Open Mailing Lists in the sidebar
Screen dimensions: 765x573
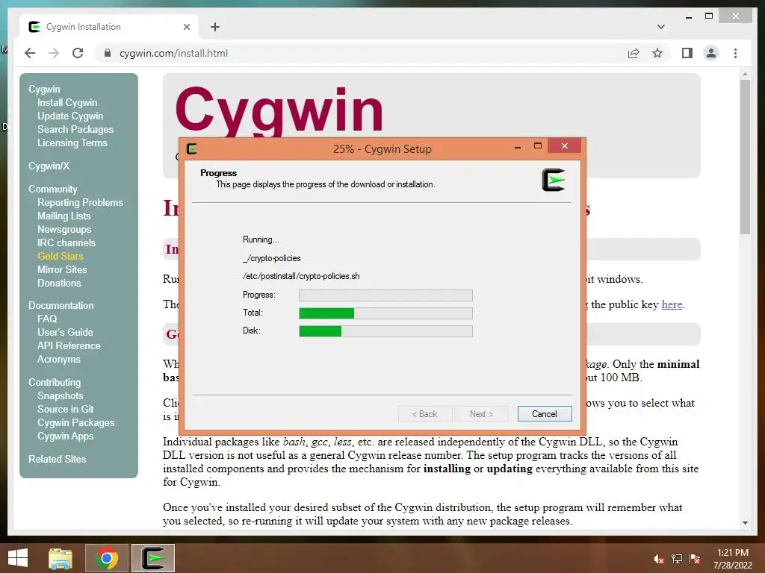pyautogui.click(x=64, y=216)
